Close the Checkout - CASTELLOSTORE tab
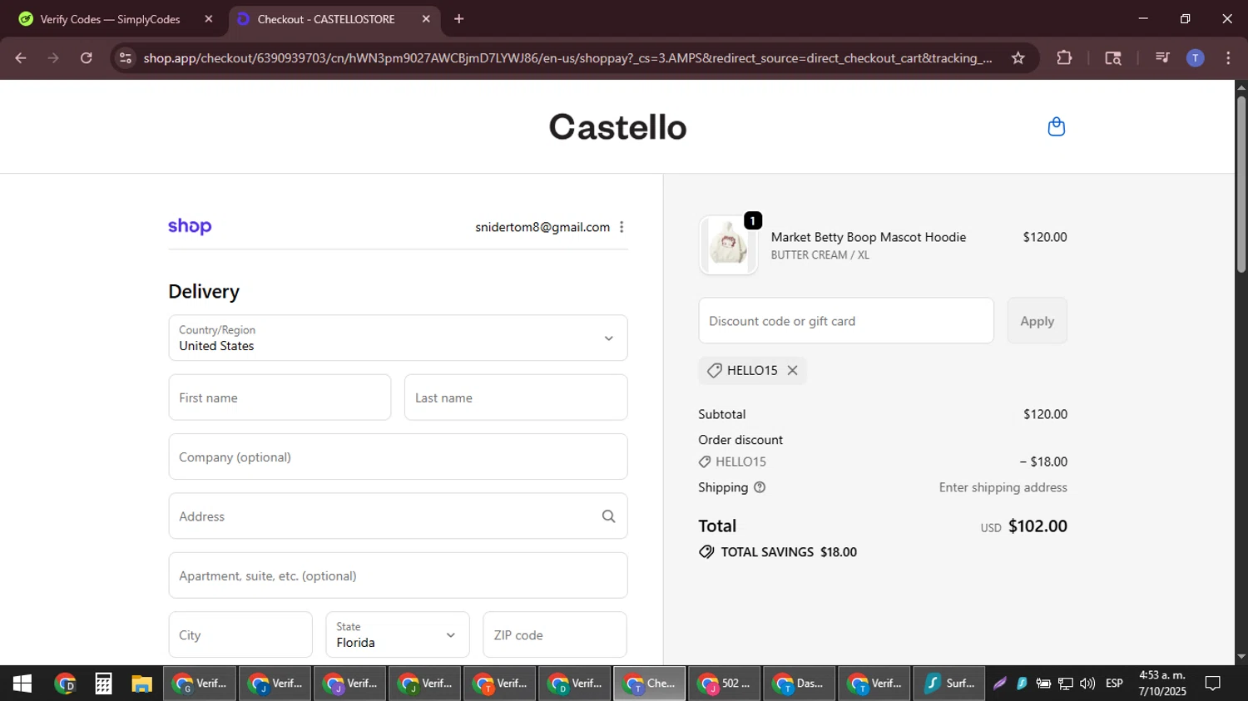Viewport: 1248px width, 701px height. point(426,19)
